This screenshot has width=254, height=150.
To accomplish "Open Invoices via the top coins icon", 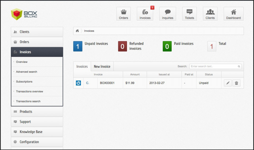I will (145, 14).
